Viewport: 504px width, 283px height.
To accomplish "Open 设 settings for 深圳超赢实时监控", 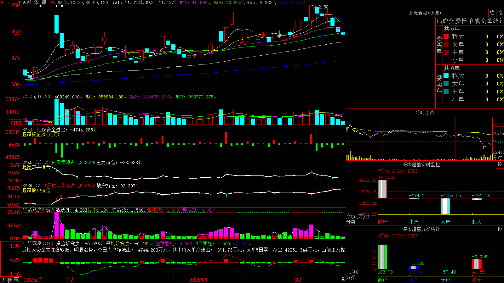I will 500,164.
